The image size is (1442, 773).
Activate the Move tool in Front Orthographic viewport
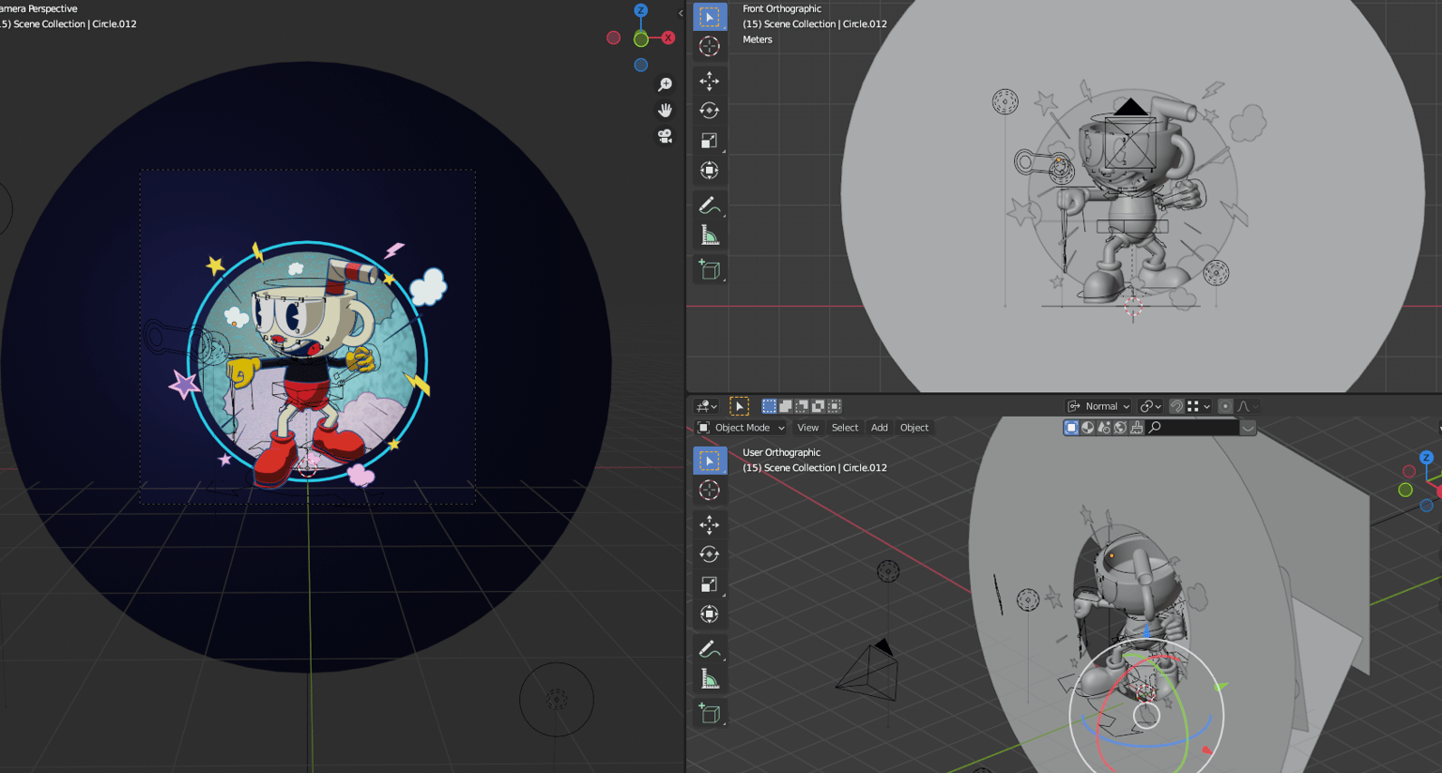click(x=710, y=82)
